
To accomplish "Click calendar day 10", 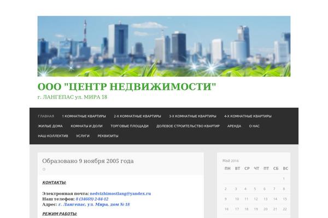I will coord(237,199).
